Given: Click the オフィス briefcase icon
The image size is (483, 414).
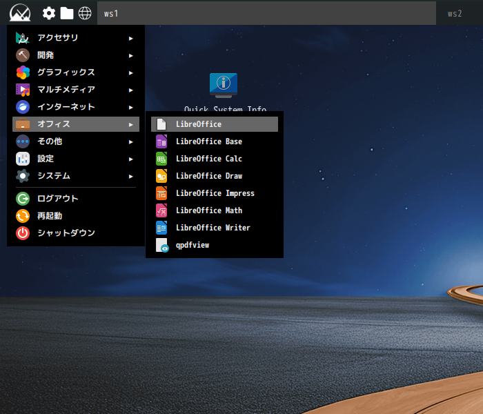Looking at the screenshot, I should pyautogui.click(x=23, y=124).
